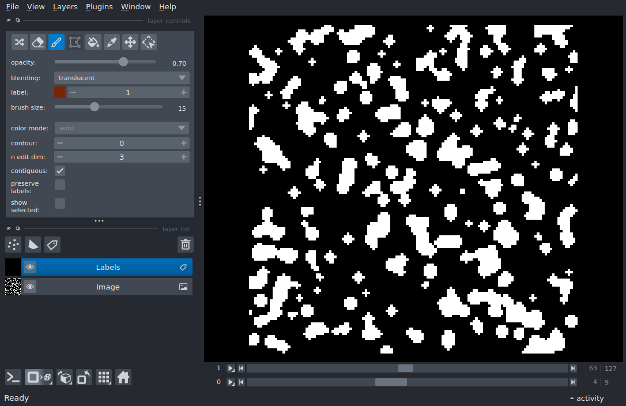Click the tag icon on Labels layer row
626x406 pixels.
183,268
